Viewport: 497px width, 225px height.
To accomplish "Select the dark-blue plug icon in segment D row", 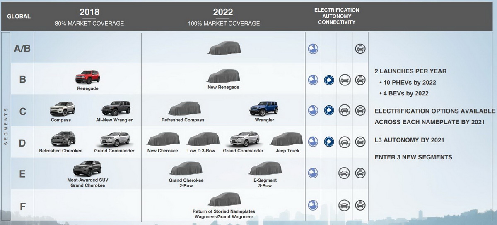I will [329, 142].
